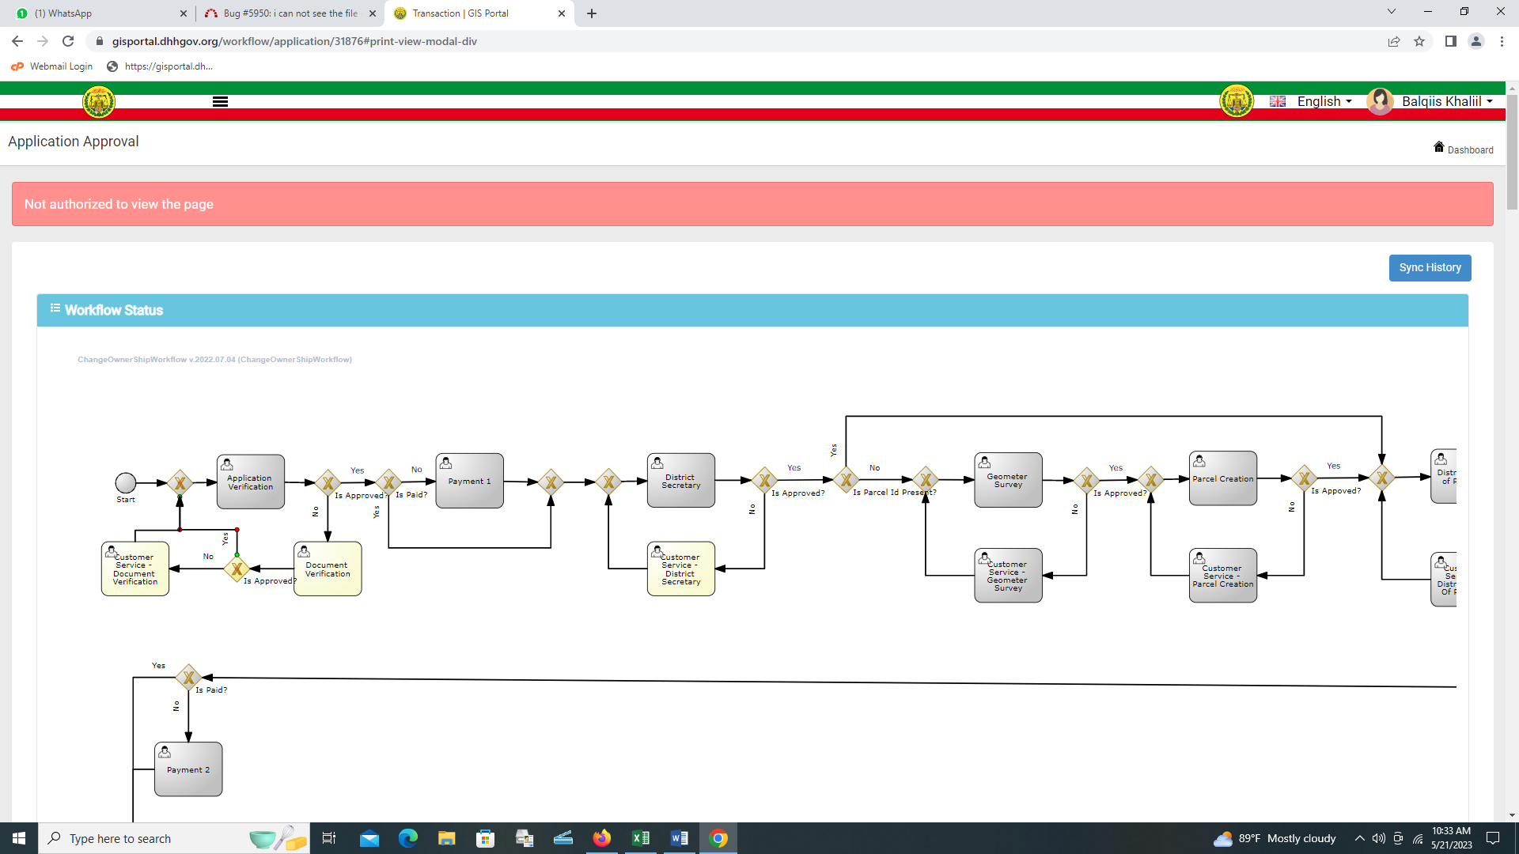Select the Payment 1 task node
The height and width of the screenshot is (854, 1519).
click(x=469, y=481)
